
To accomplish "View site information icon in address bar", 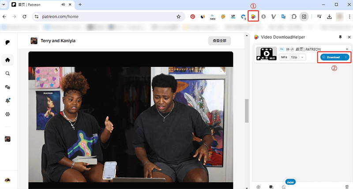I will (37, 16).
